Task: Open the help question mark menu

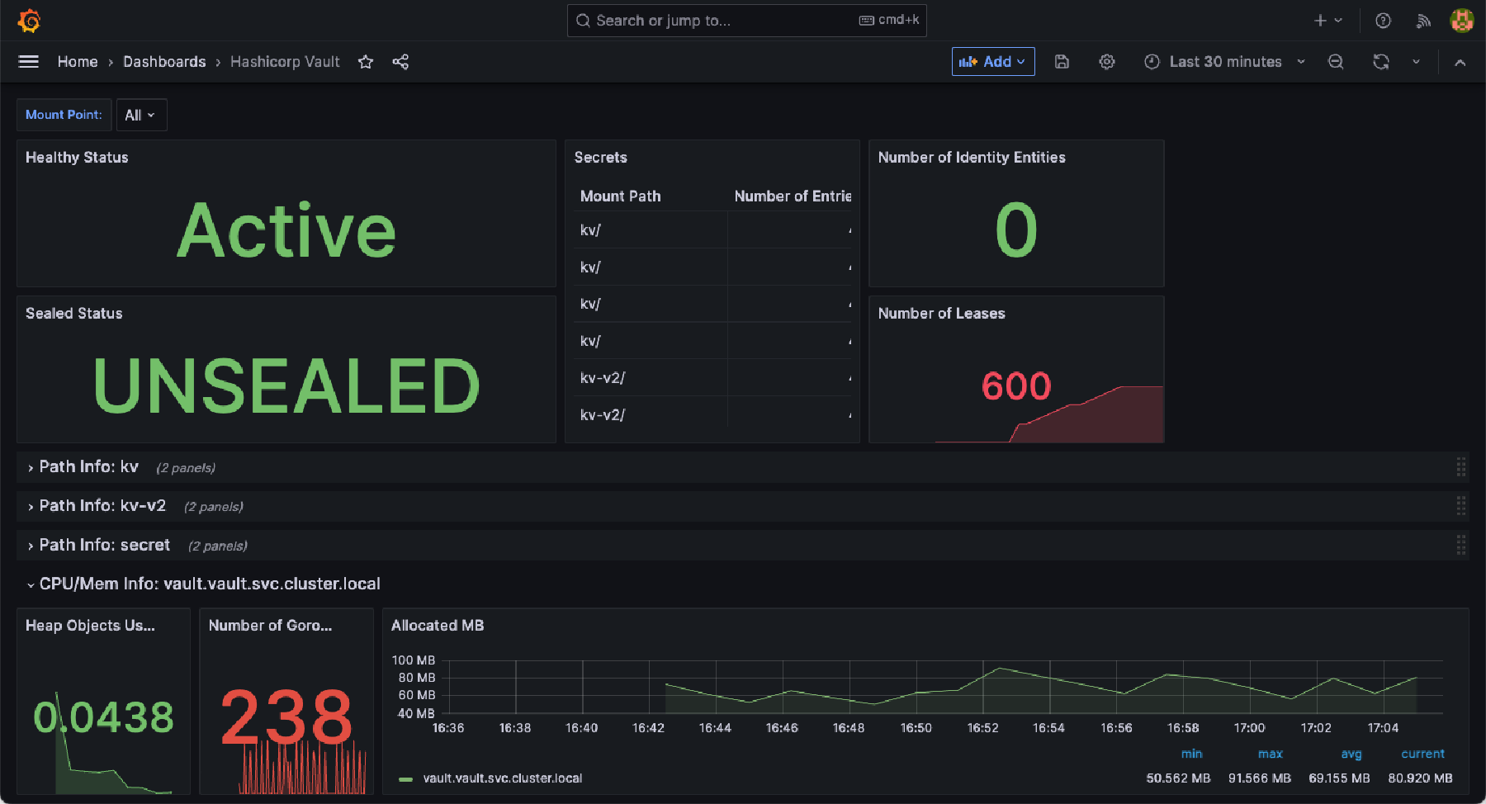Action: click(x=1383, y=21)
